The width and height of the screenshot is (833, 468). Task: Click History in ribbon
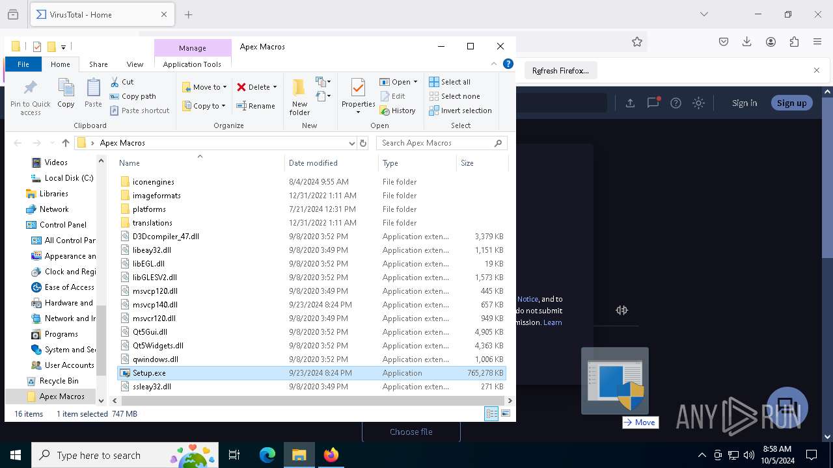point(398,110)
